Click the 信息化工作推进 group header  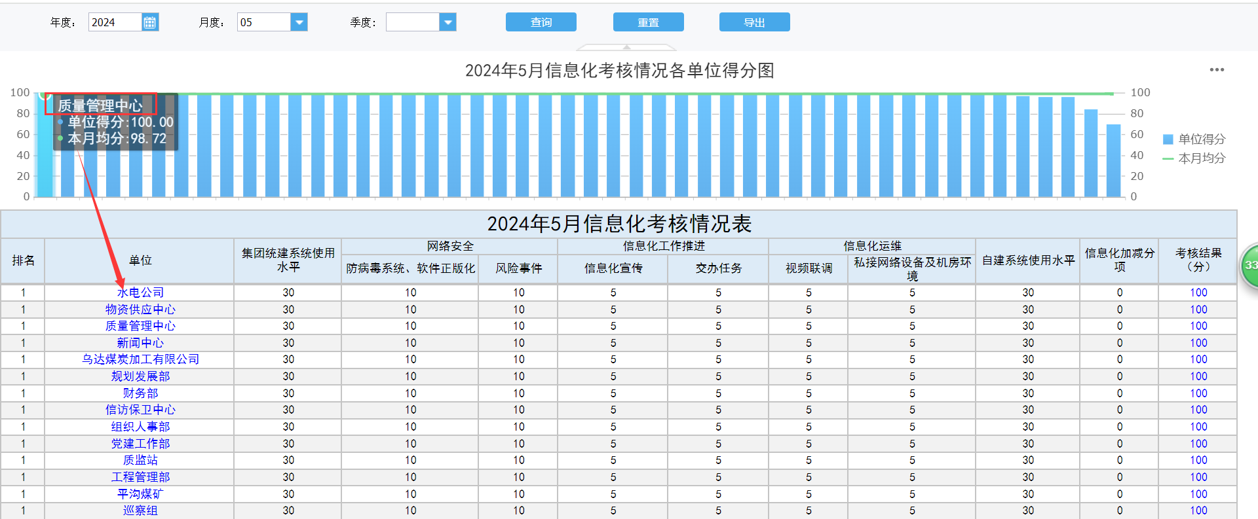(x=663, y=246)
